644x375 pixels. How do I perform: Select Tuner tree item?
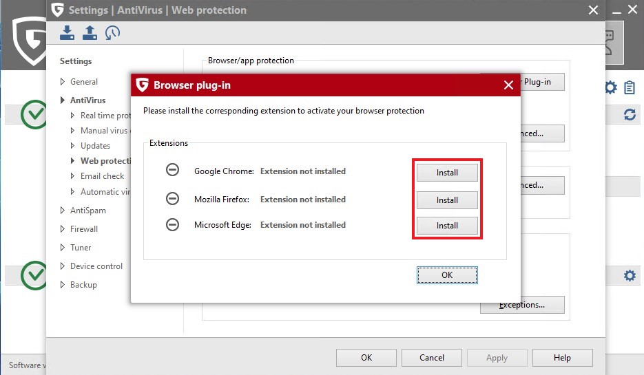click(81, 248)
